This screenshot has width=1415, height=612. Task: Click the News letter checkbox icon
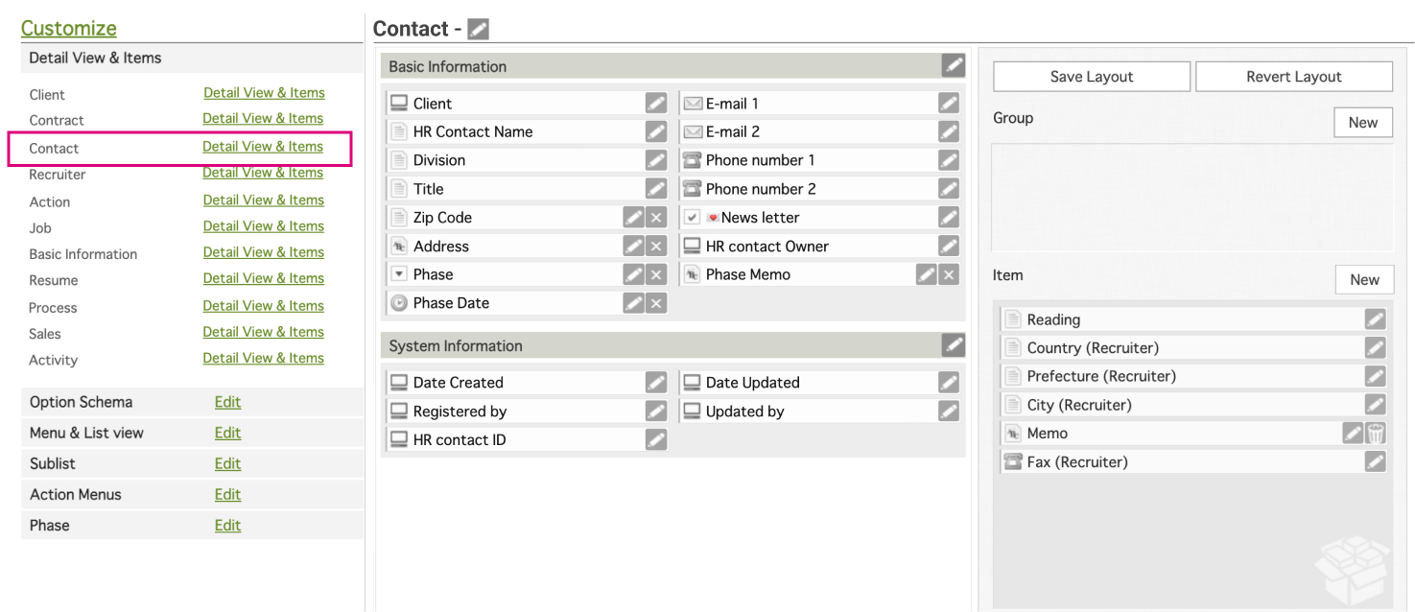pos(693,218)
